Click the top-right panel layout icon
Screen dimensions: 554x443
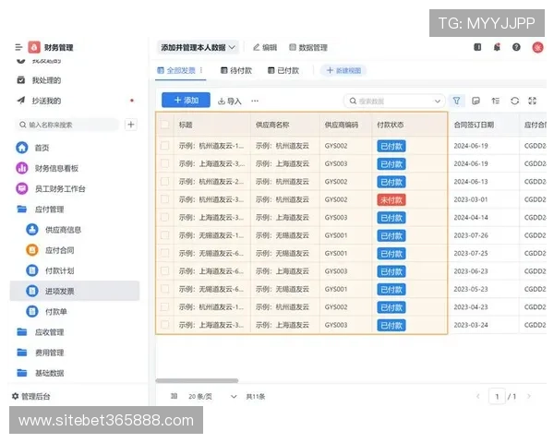click(477, 47)
